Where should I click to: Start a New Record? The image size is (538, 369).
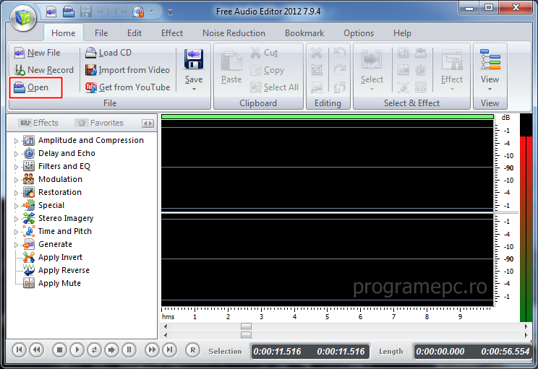[x=43, y=70]
